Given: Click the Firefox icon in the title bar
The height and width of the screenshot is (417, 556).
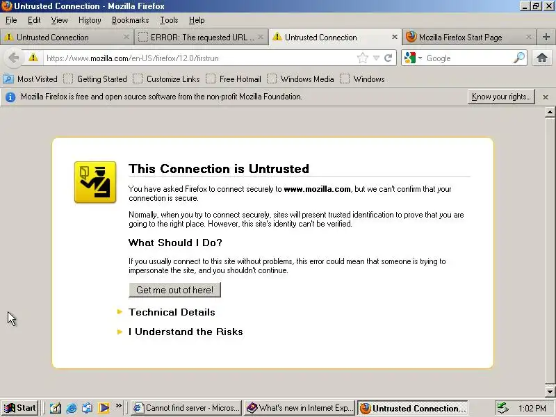Looking at the screenshot, I should click(7, 6).
